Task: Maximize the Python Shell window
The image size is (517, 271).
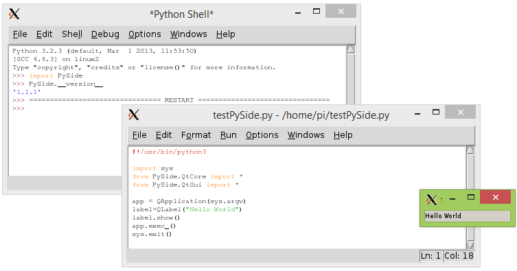Action: (x=317, y=12)
